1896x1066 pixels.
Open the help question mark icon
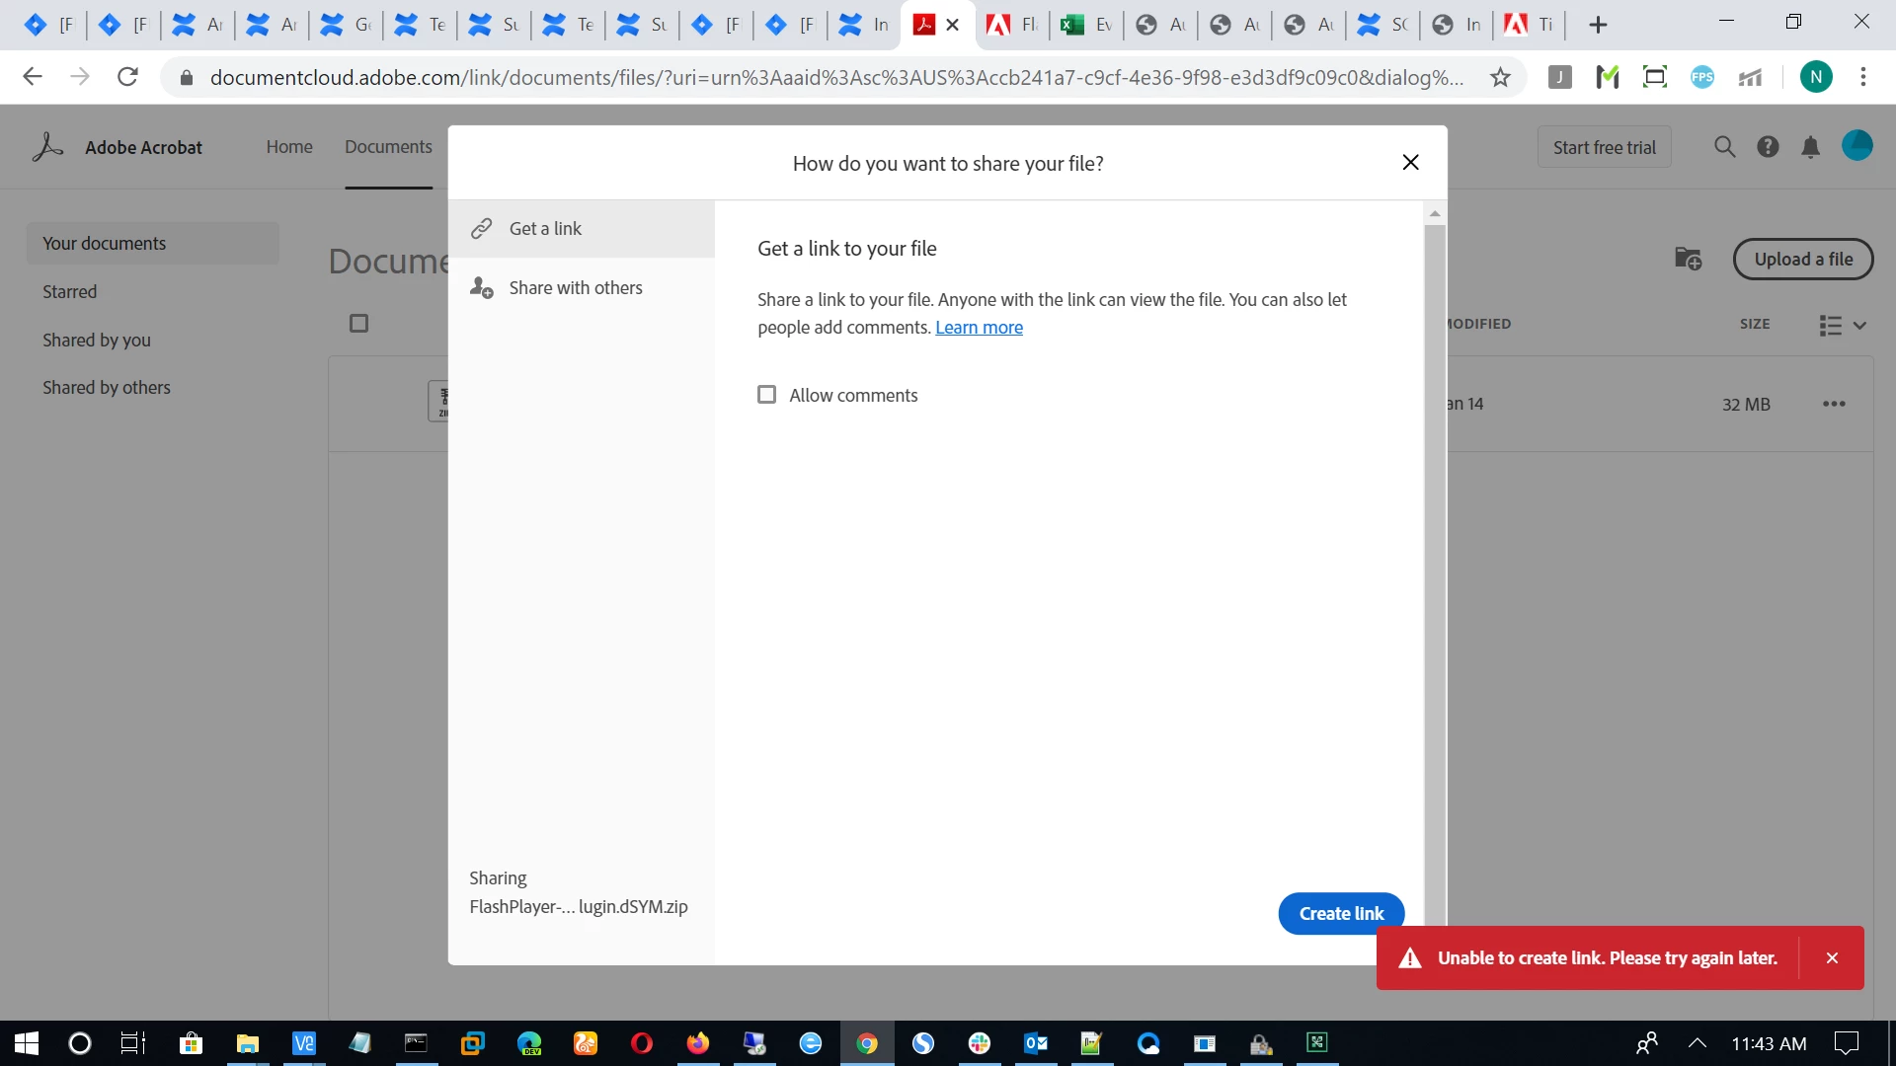click(x=1768, y=147)
